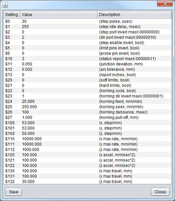This screenshot has width=175, height=201.
Task: Select the $10 status report mask value
Action: 59,59
